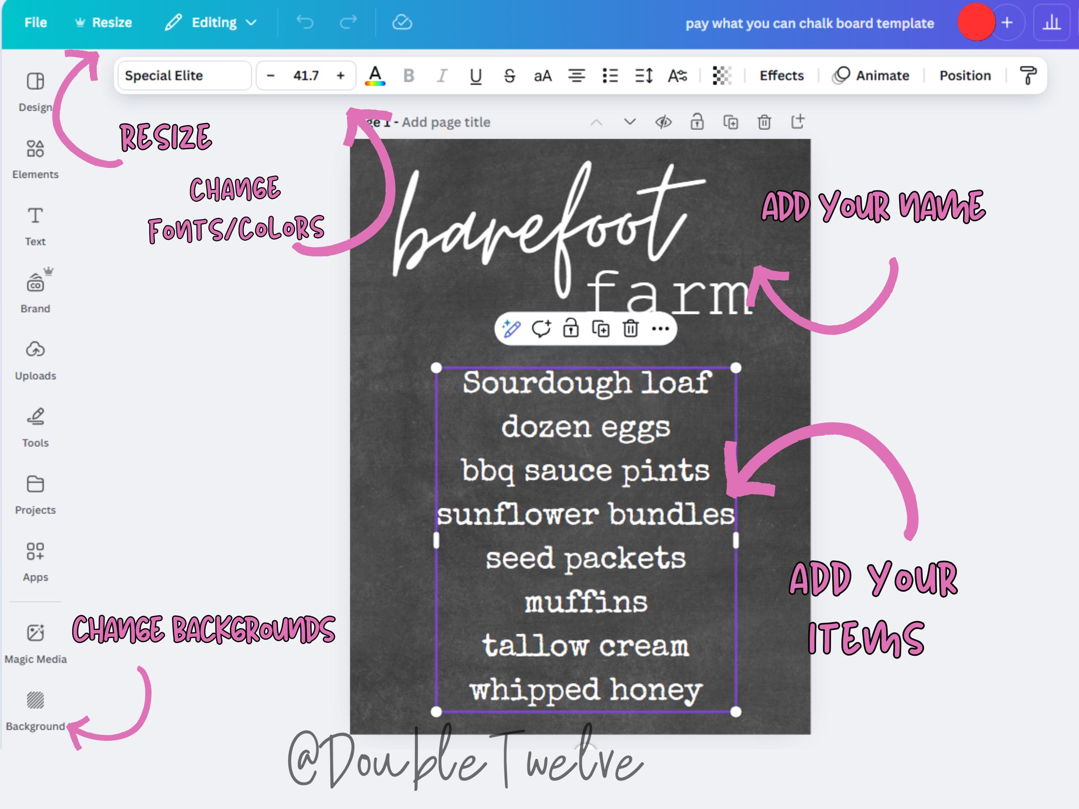Click the Animate button

coord(871,76)
